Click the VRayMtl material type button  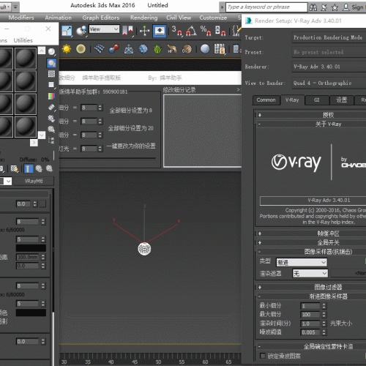34,181
